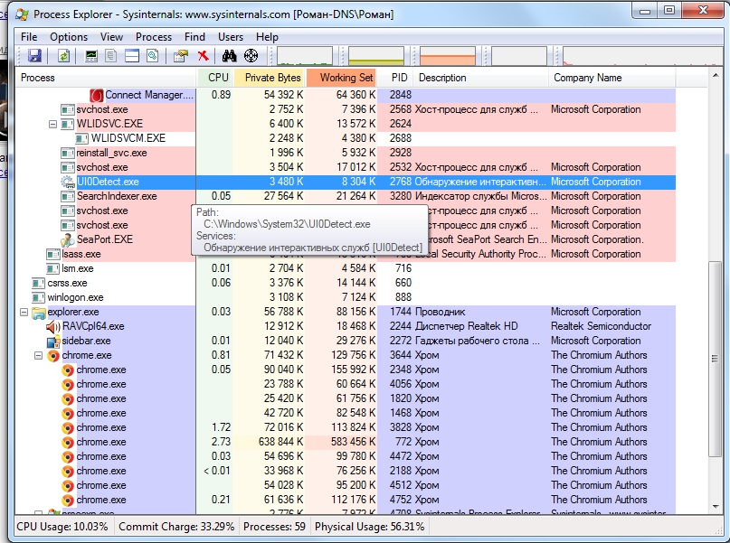Viewport: 730px width, 543px height.
Task: Open the File menu
Action: pos(29,37)
